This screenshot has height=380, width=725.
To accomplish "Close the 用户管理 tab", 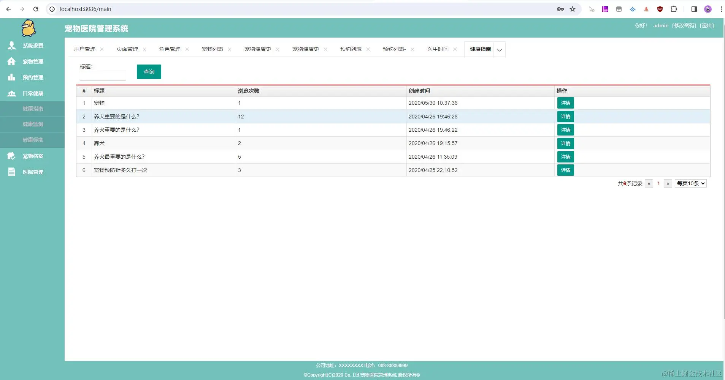I will (x=102, y=49).
